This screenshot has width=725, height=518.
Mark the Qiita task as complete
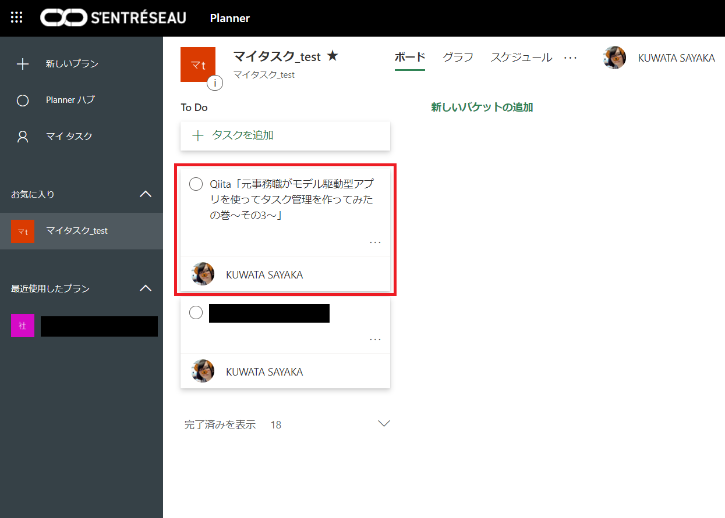196,184
